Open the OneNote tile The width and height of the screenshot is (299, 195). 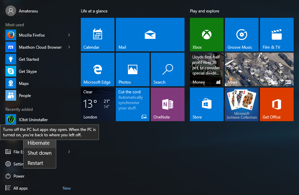[168, 104]
